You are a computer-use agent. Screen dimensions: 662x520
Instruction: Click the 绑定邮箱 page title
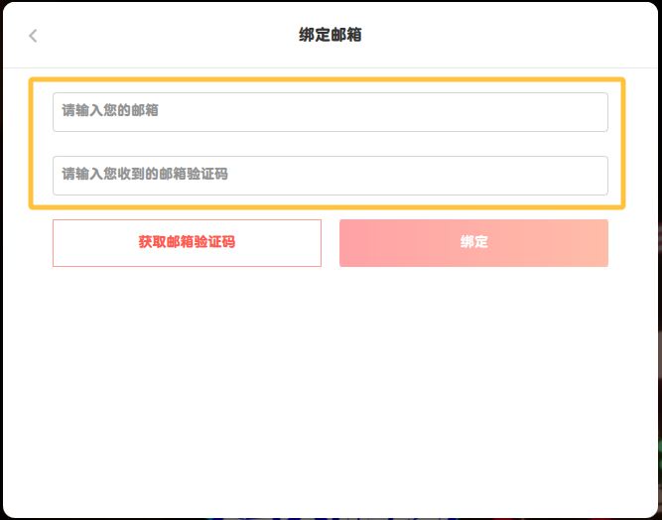click(331, 36)
